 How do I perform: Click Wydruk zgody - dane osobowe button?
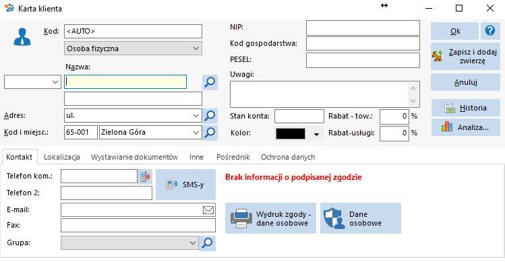270,218
